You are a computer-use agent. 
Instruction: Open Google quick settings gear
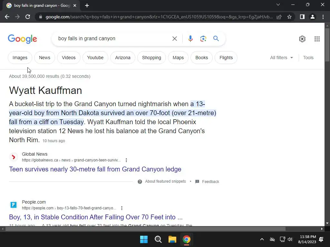coord(302,39)
